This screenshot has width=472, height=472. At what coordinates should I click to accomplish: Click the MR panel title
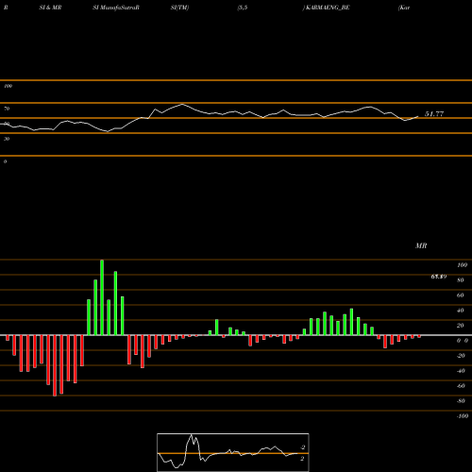[x=421, y=245]
